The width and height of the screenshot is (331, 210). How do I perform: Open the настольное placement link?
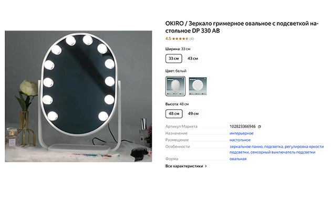(240, 140)
